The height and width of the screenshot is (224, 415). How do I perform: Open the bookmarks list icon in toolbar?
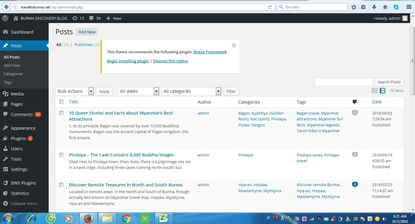coord(363,7)
